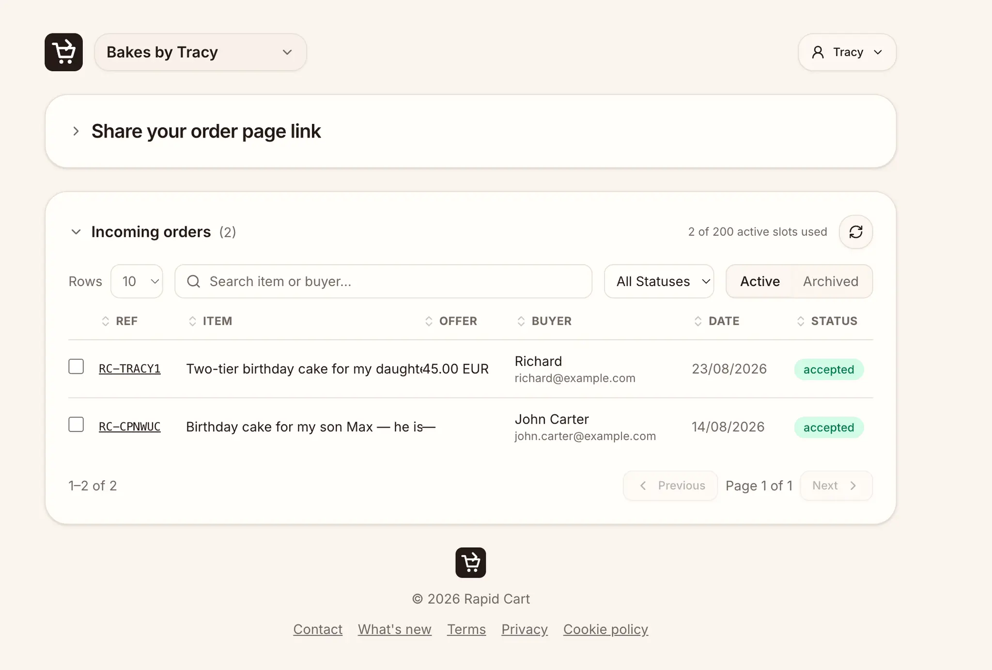Click the Rapid Cart logo in header
Viewport: 992px width, 670px height.
63,52
